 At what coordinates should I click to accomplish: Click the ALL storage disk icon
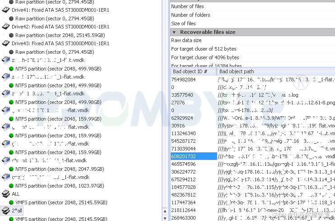point(6,194)
